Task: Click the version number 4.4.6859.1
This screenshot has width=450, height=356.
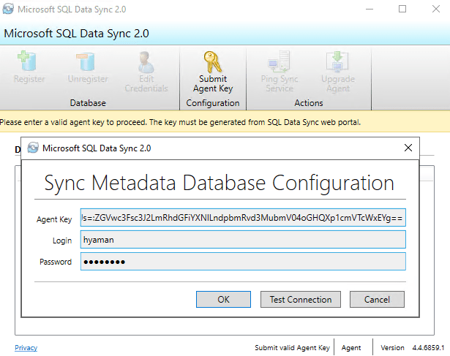Action: (428, 347)
